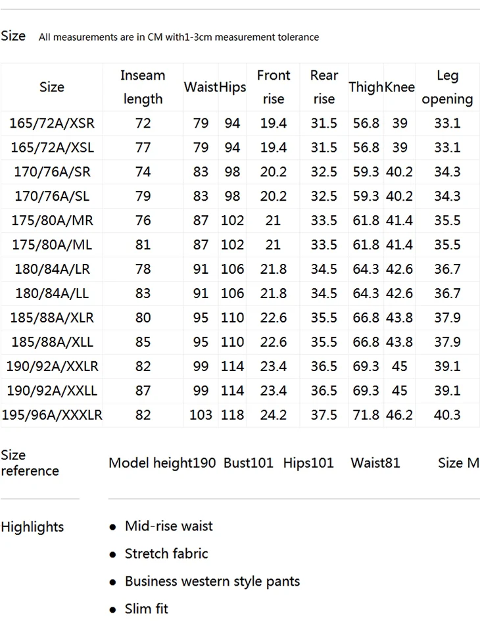Select the 190/92A/XXLL size cell
Screen dimensions: 480x637
point(52,390)
